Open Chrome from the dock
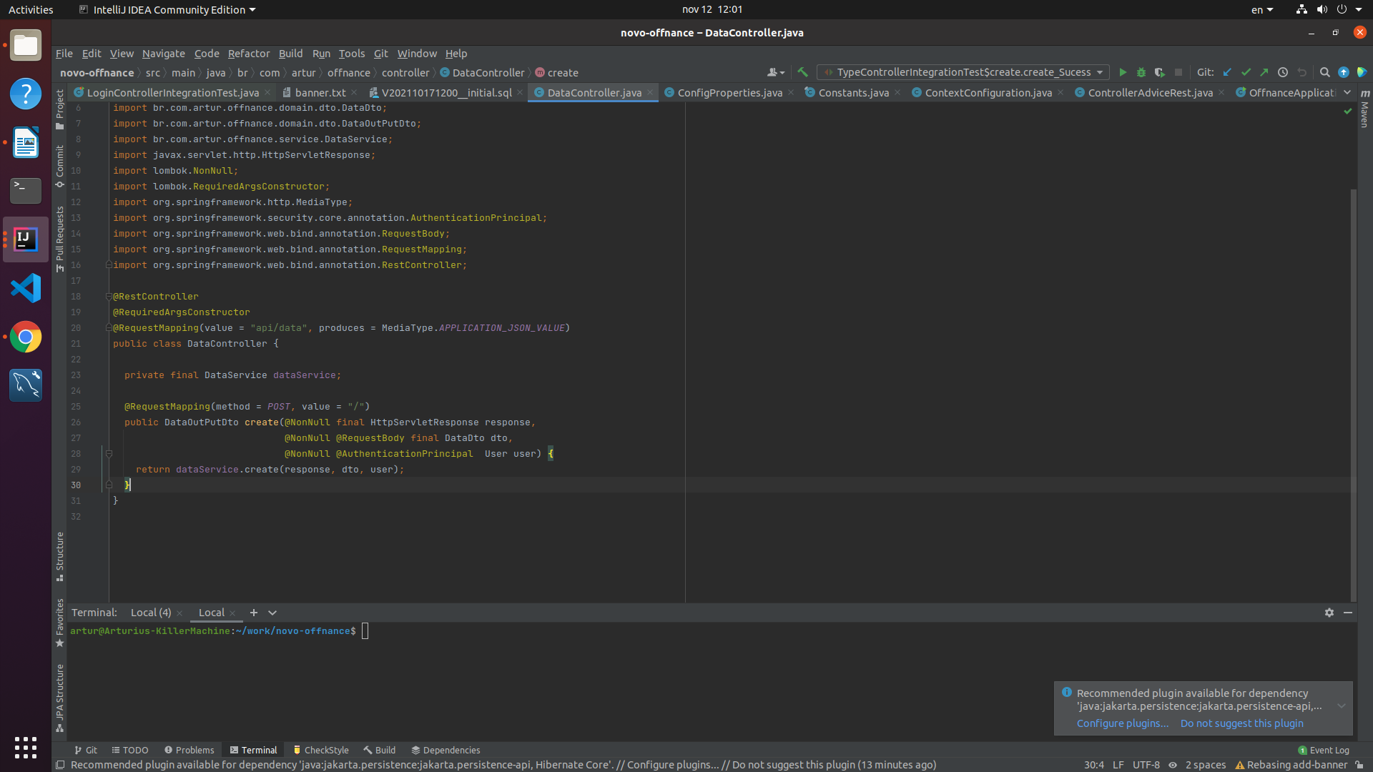Screen dimensions: 1373x772 click(26, 337)
